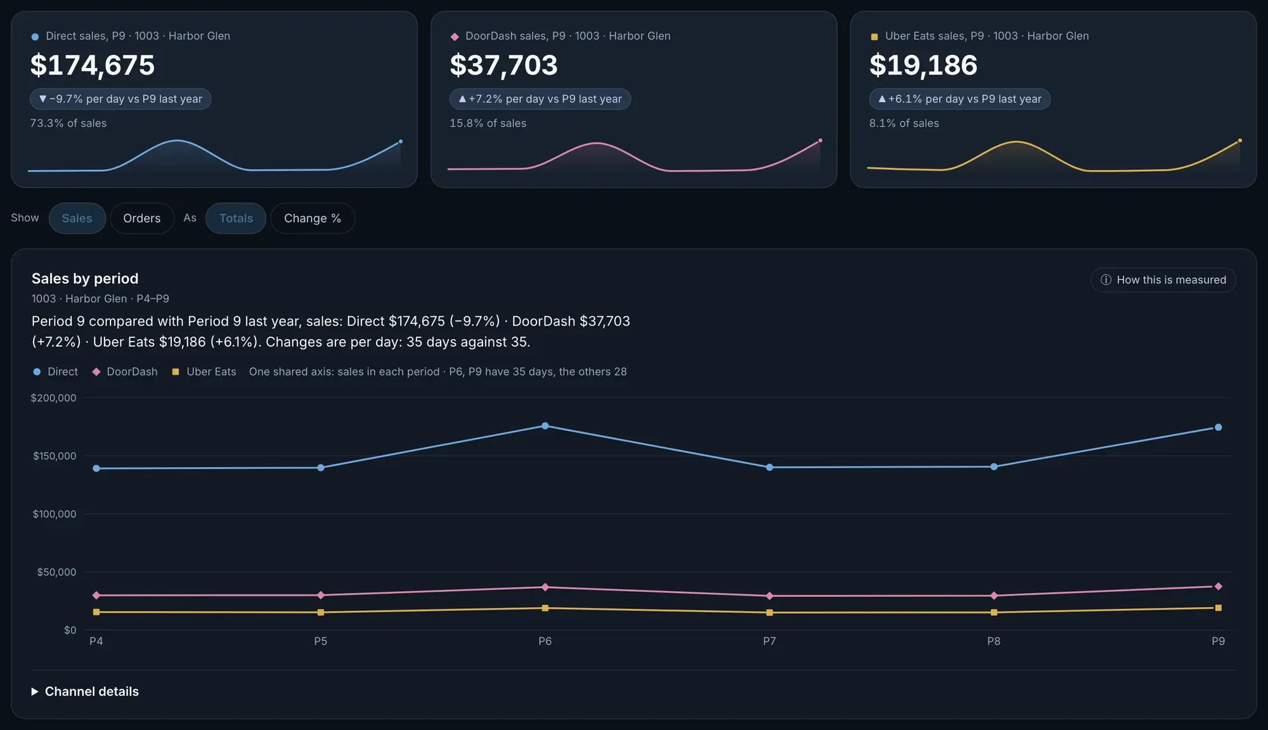Select Direct data point at P7

coord(770,467)
